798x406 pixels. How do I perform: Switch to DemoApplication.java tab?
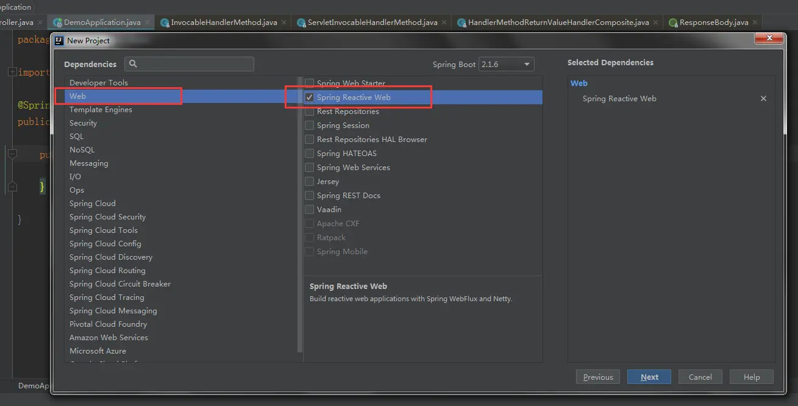(102, 23)
